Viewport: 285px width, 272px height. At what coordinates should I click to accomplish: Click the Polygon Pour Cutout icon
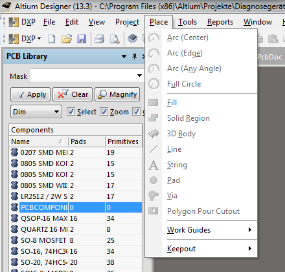(154, 211)
